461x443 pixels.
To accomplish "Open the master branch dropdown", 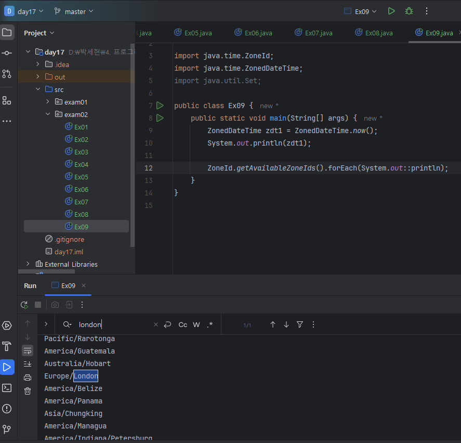I will click(x=74, y=11).
